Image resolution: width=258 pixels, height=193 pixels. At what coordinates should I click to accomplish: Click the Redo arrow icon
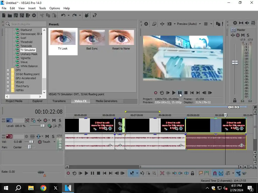pyautogui.click(x=75, y=15)
